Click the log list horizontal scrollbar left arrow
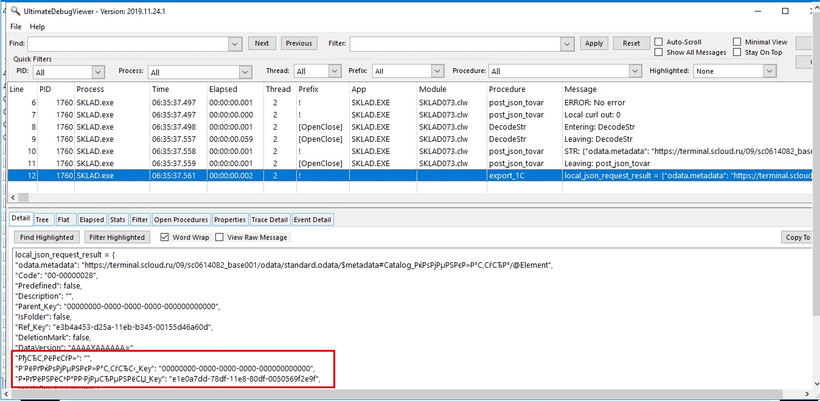 pyautogui.click(x=13, y=198)
